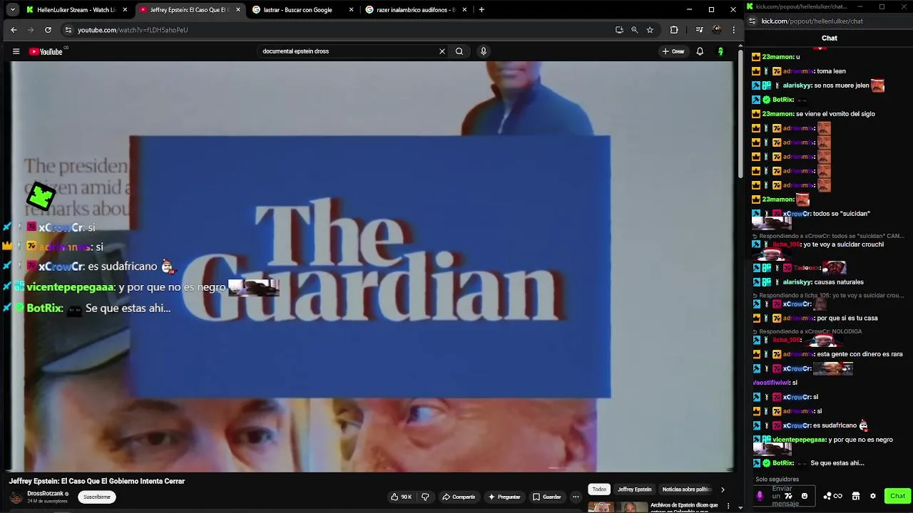
Task: Select the 'Noticias sobre política' chip
Action: 686,489
